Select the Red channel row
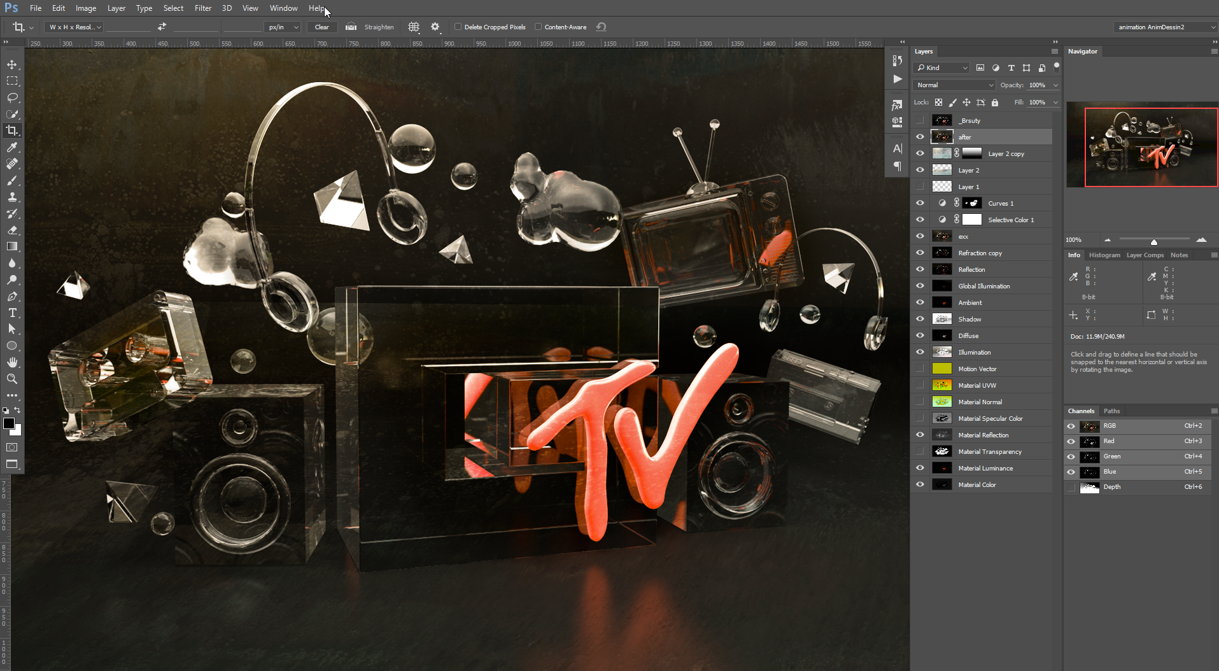Viewport: 1219px width, 671px height. [x=1138, y=441]
